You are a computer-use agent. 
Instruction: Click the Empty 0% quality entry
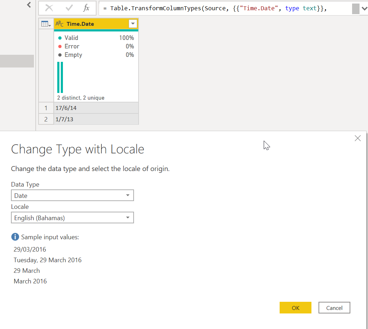point(96,55)
